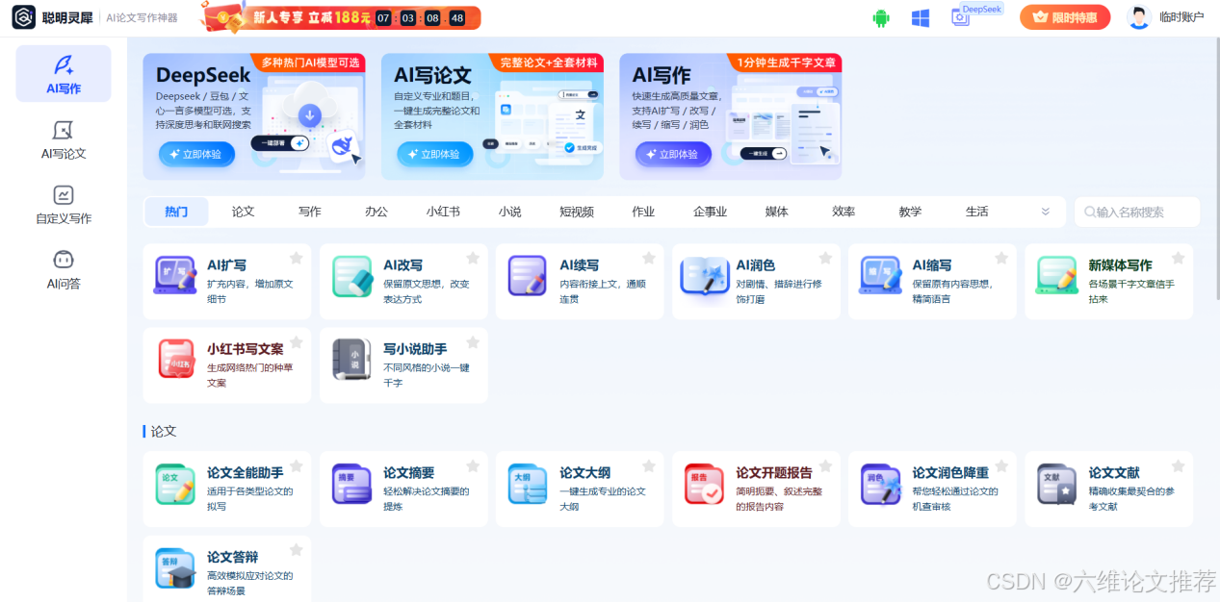Switch to the 短视频 category tab
This screenshot has height=602, width=1220.
577,212
